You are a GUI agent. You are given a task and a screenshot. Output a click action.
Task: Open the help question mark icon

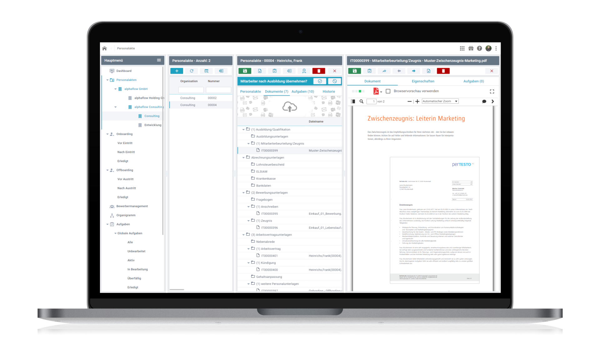pos(479,48)
